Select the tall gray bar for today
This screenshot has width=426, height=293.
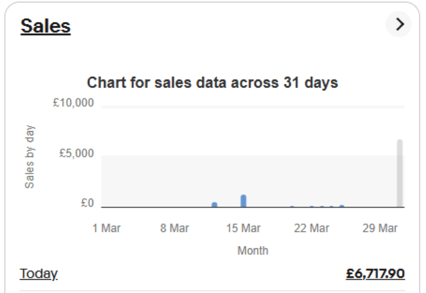coord(399,173)
